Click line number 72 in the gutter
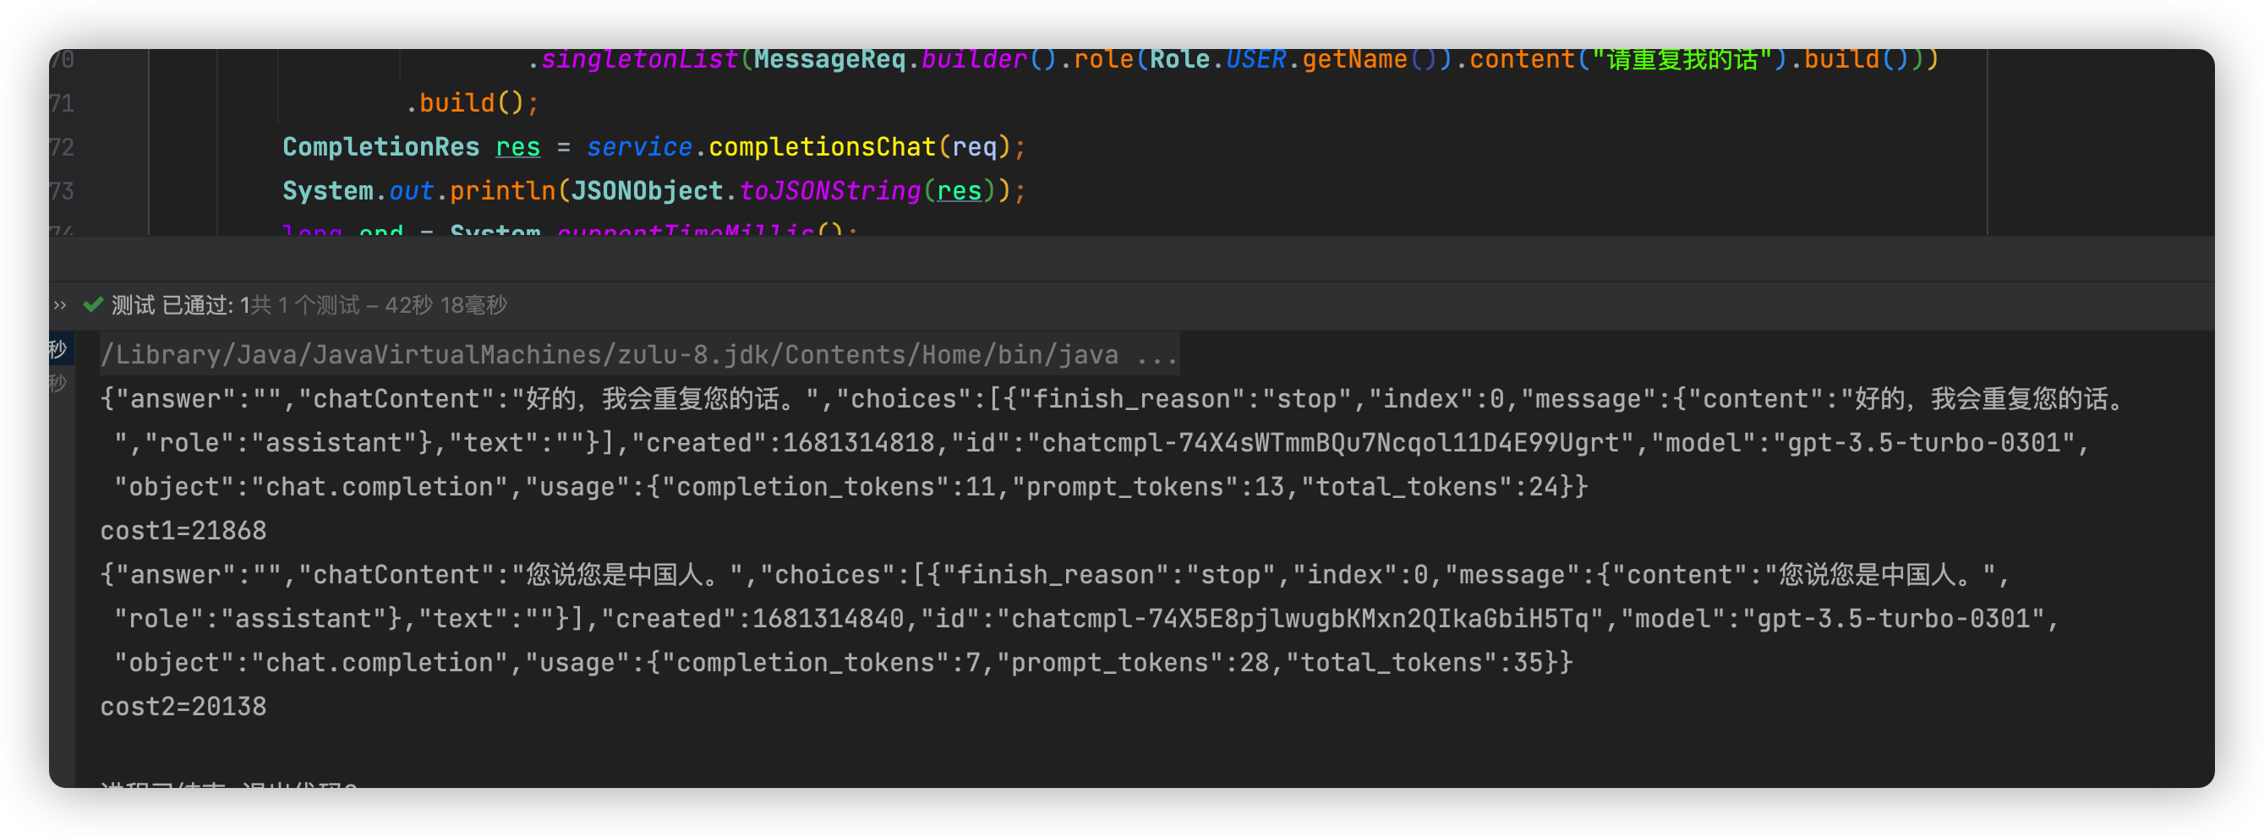 (x=62, y=146)
